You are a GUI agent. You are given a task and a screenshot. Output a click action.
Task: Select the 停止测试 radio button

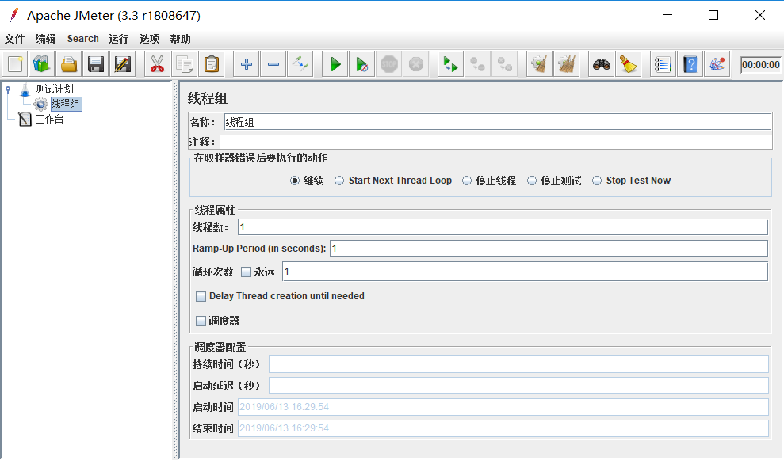coord(532,181)
